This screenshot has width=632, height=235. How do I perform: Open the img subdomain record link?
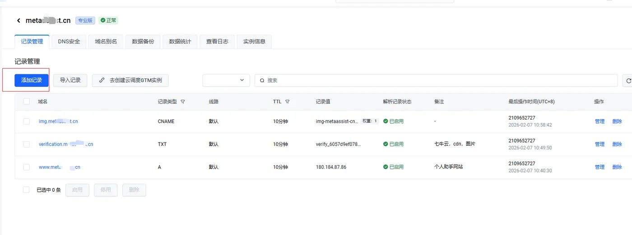point(58,121)
